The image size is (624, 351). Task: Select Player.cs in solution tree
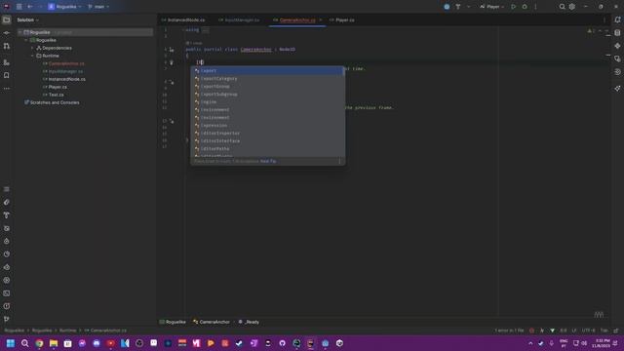(58, 87)
